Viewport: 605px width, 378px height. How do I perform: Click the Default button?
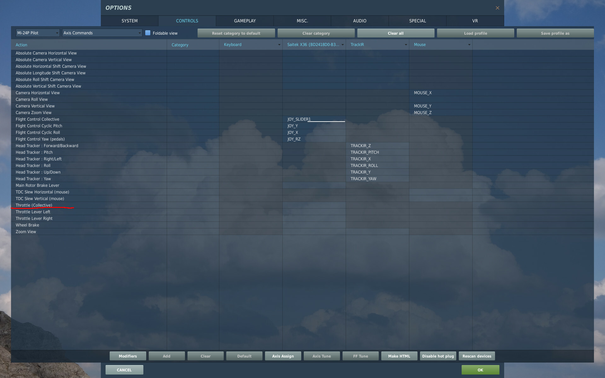[x=244, y=356]
